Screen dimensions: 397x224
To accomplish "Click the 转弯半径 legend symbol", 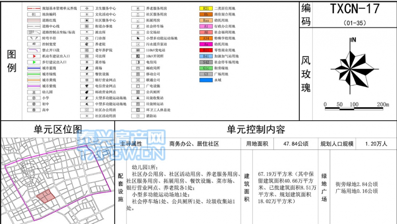I will click(34, 38).
